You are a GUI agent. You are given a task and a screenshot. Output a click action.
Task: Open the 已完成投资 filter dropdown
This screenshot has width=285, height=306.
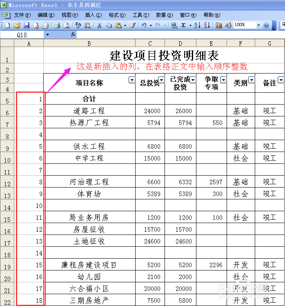tap(193, 80)
